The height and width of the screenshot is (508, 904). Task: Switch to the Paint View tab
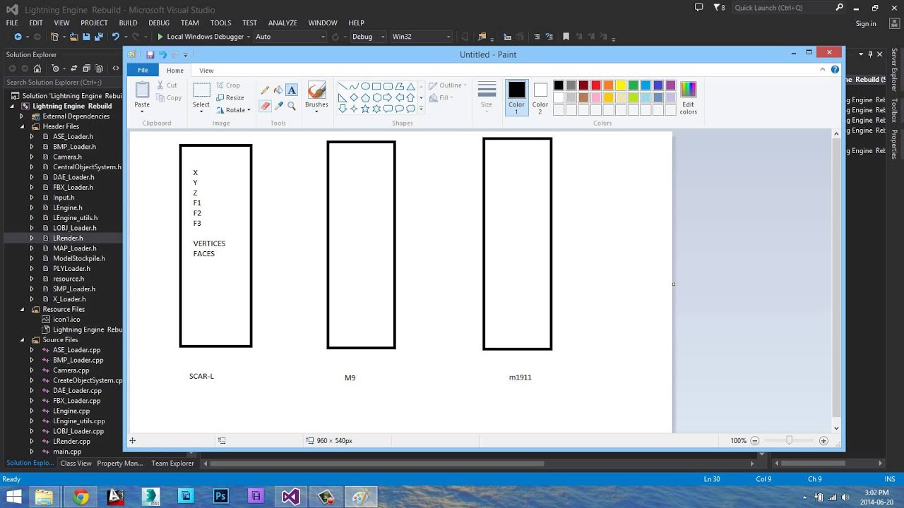pos(206,71)
